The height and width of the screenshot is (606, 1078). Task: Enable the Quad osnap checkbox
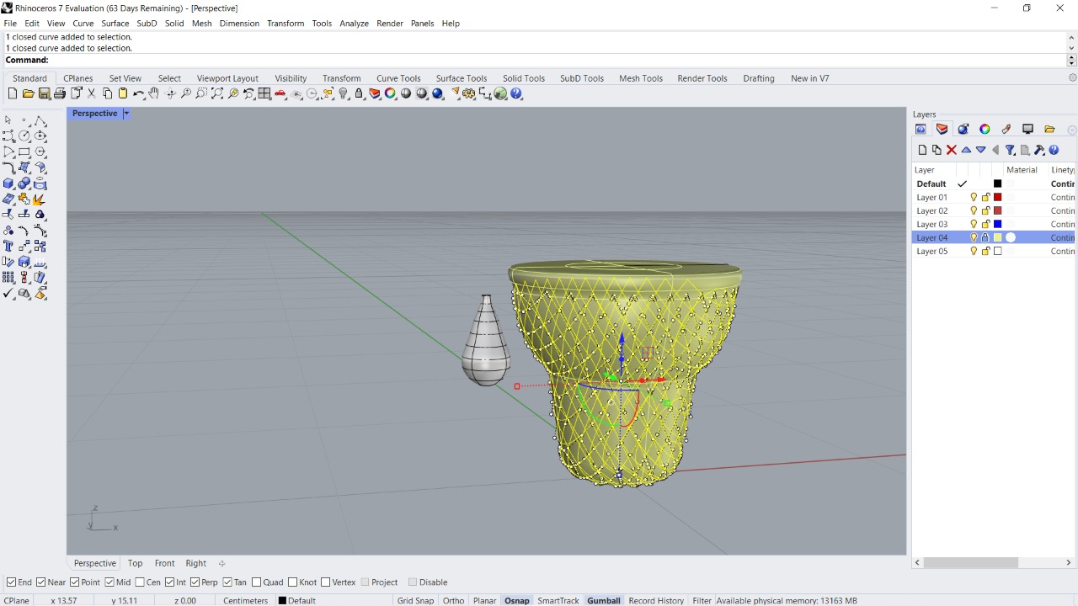click(x=257, y=582)
